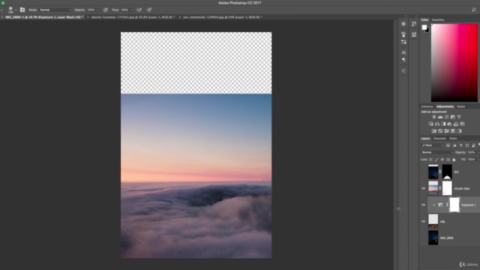Show the IMG_2809 layer
This screenshot has height=270, width=480.
click(424, 238)
